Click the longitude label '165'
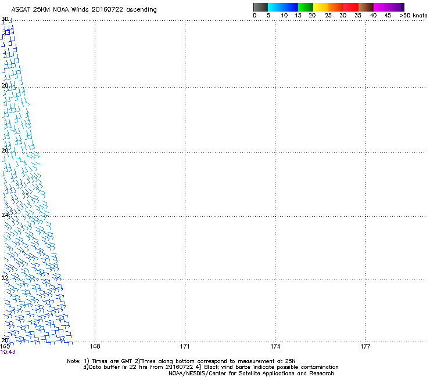Viewport: 430px width, 377px height. pos(5,346)
